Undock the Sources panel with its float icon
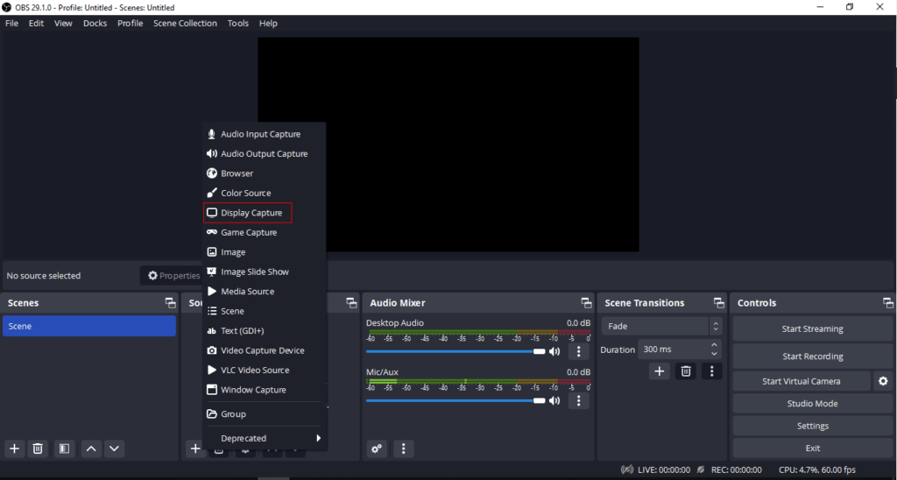Image resolution: width=897 pixels, height=480 pixels. tap(351, 303)
